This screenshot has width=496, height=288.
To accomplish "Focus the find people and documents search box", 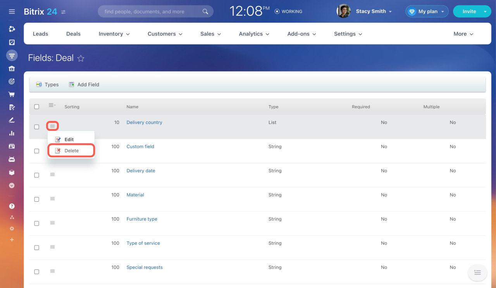I will [x=151, y=12].
